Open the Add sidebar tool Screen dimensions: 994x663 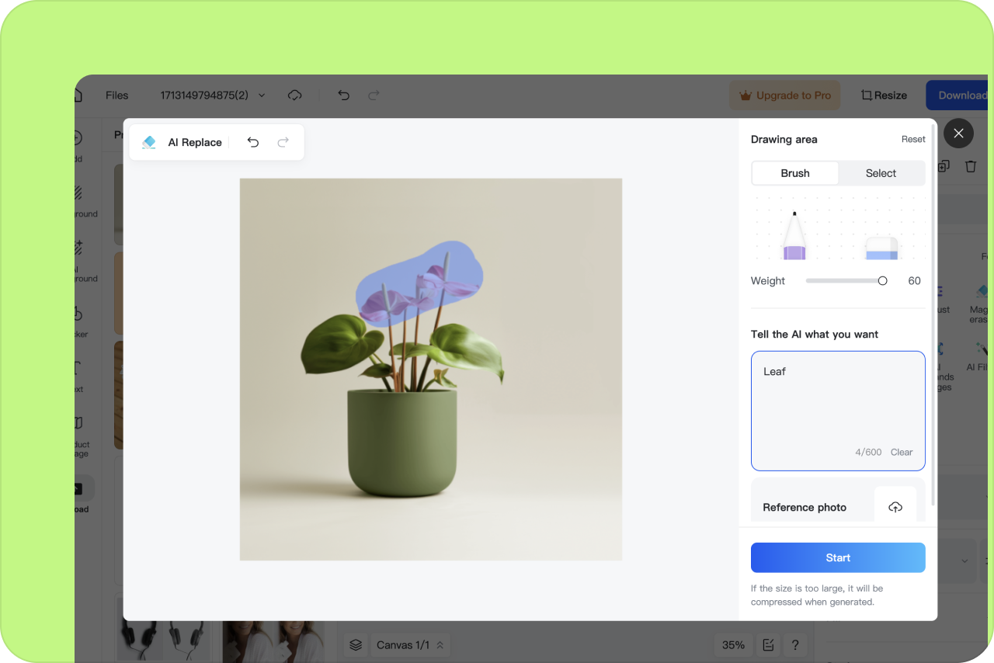(78, 146)
